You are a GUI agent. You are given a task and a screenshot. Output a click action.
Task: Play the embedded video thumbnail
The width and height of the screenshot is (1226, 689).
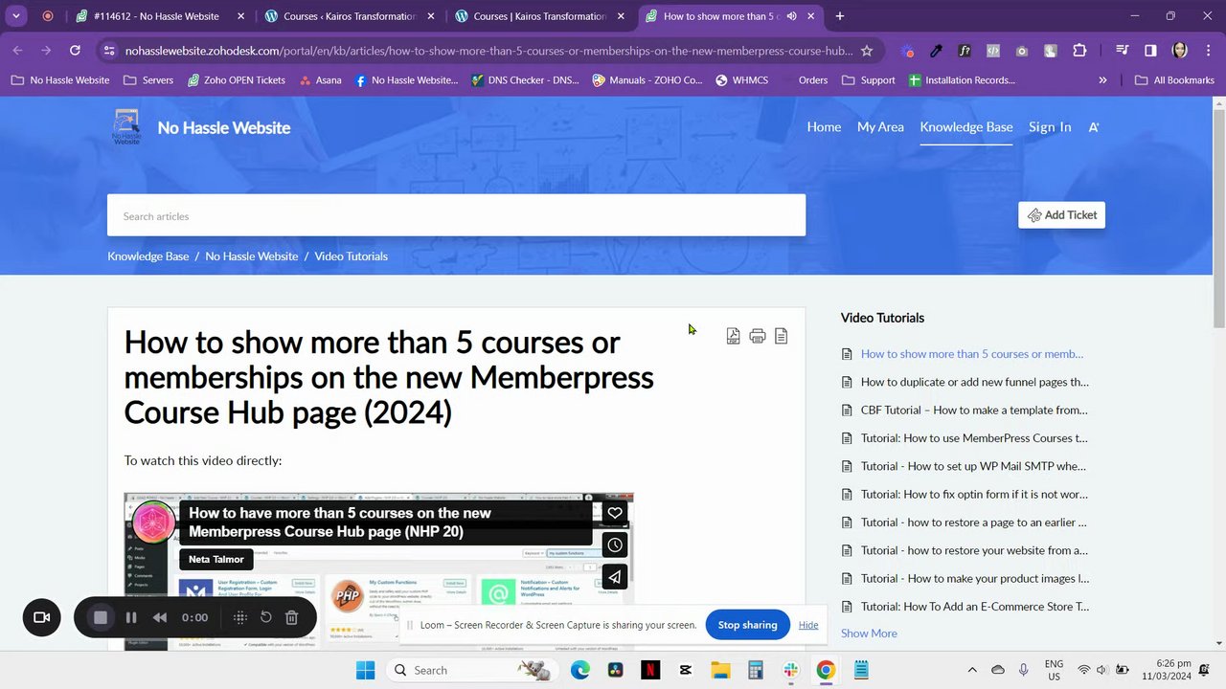[x=378, y=571]
